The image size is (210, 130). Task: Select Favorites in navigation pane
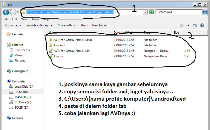[x=18, y=34]
